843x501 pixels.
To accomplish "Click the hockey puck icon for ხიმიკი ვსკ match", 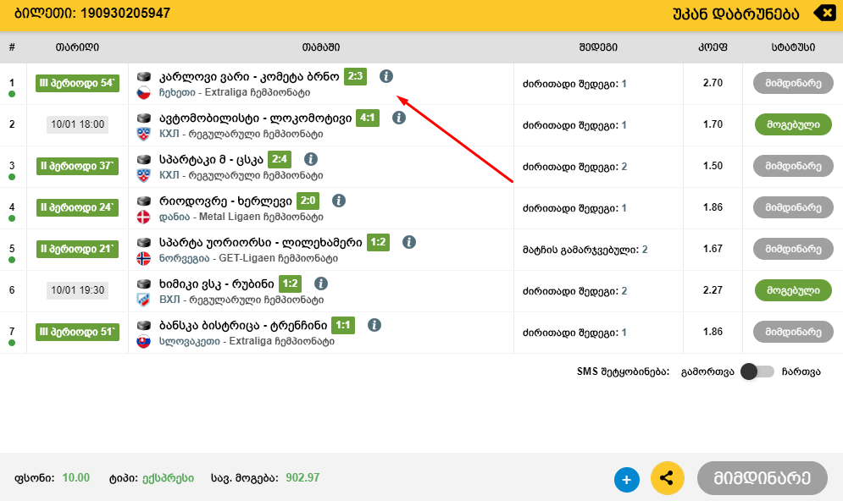I will pyautogui.click(x=143, y=284).
